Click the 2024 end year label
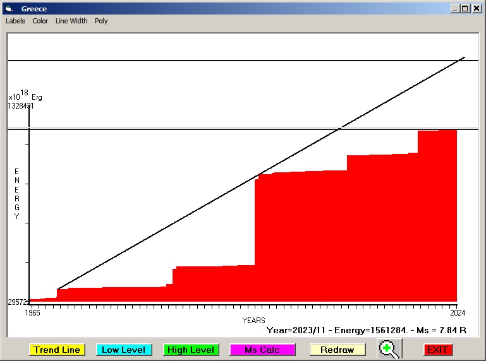 (x=456, y=313)
